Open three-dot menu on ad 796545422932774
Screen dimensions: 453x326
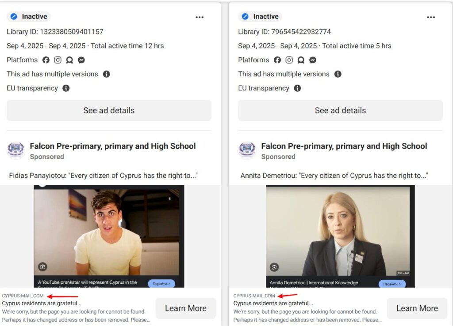[431, 17]
